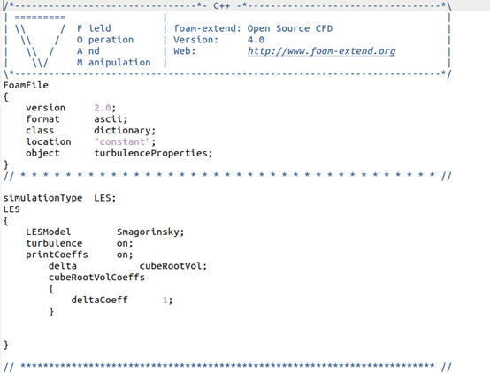Click the closing brace of LES block
Screen dimensions: 490x373
5,346
